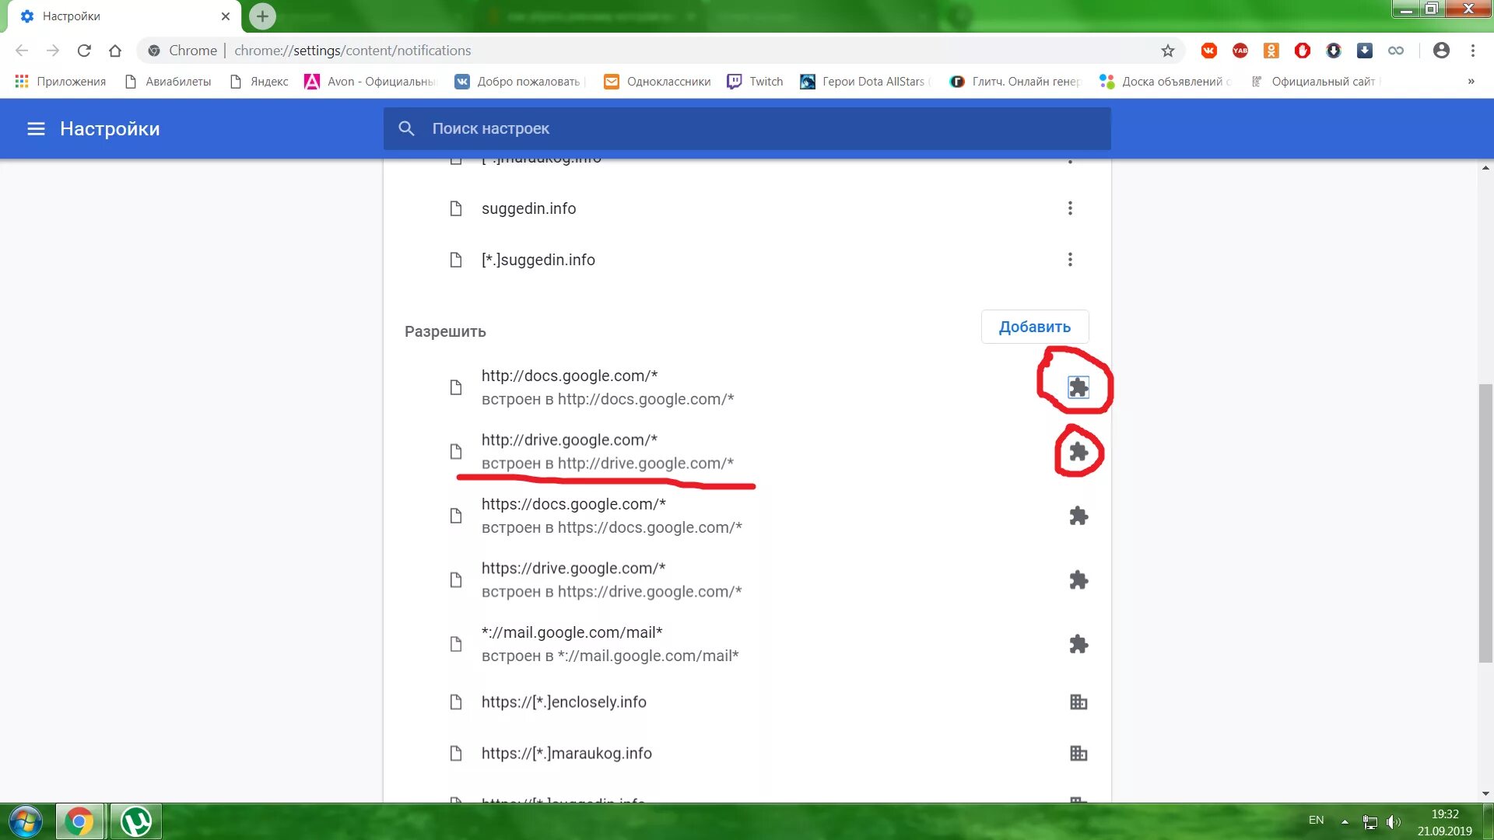
Task: Click the Добавить button in Разрешить section
Action: tap(1034, 326)
